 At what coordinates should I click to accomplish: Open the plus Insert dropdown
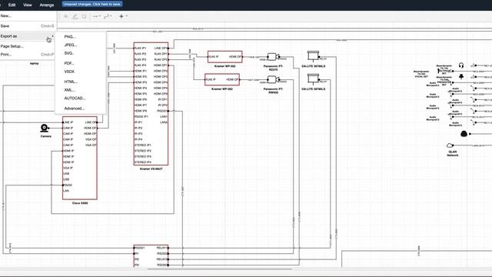(123, 16)
